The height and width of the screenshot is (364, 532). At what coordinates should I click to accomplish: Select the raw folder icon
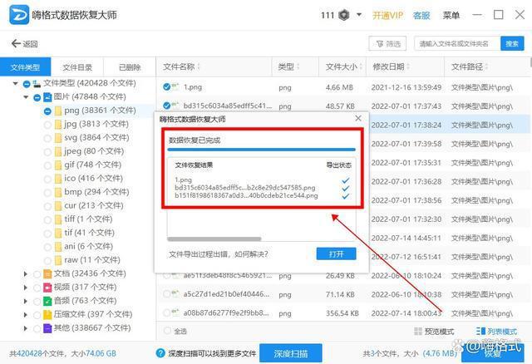[58, 260]
